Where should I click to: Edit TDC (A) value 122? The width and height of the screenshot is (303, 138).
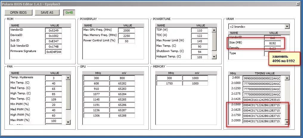click(200, 36)
